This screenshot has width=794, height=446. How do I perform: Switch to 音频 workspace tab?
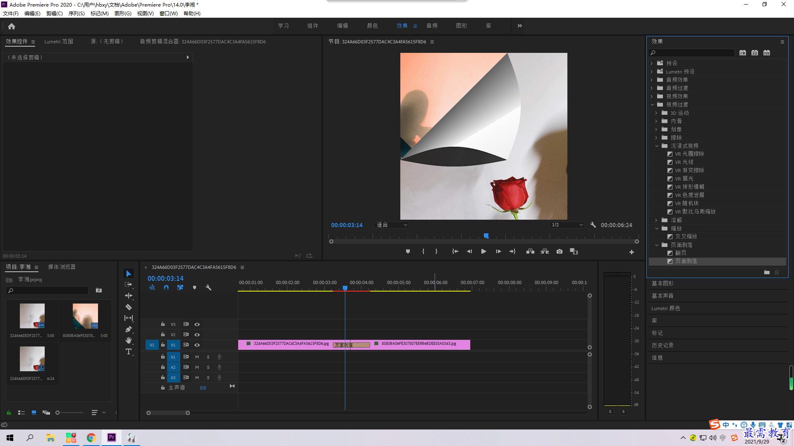[432, 26]
